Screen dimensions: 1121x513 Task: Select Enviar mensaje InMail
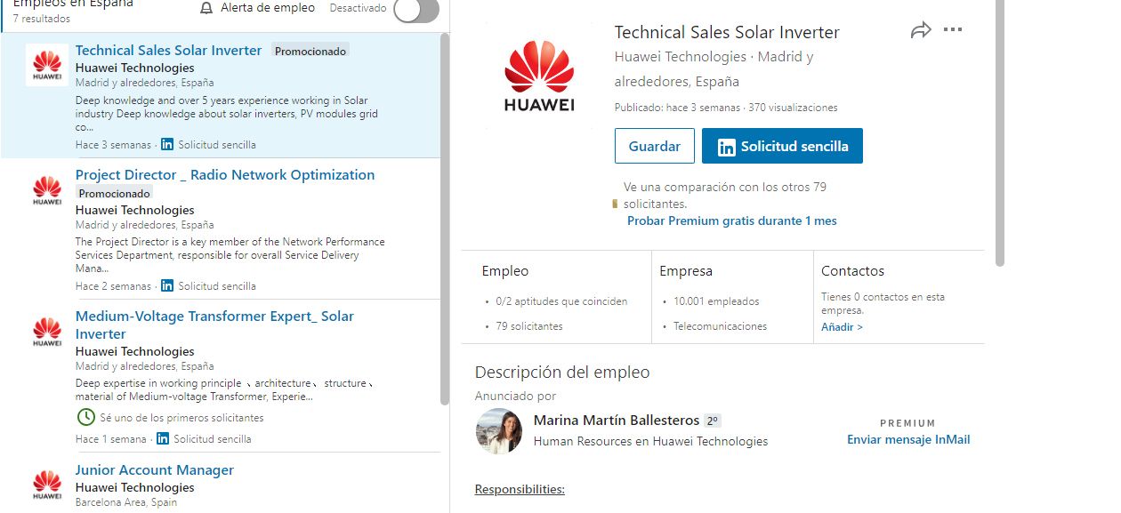tap(908, 439)
